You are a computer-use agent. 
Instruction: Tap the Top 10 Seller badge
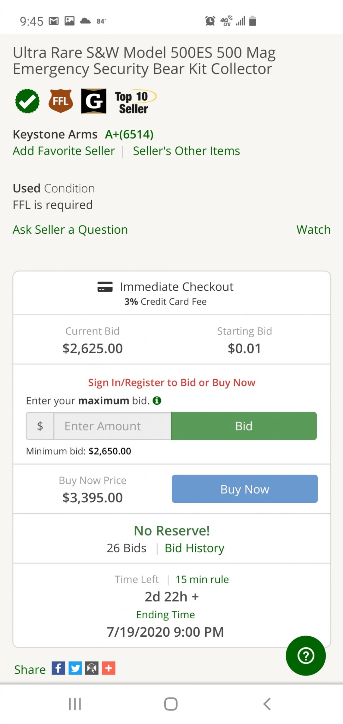(x=135, y=102)
